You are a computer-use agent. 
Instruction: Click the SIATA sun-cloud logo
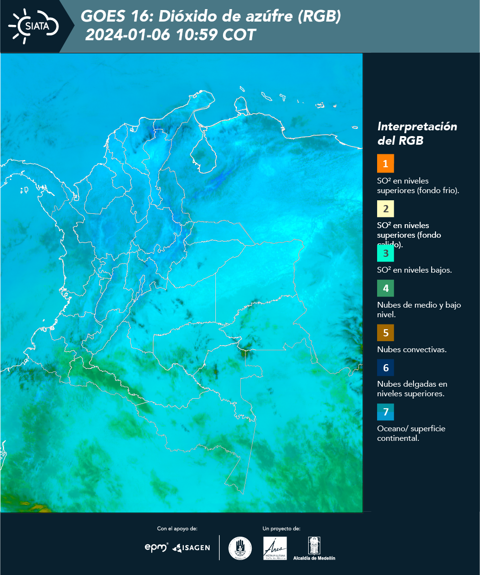point(33,25)
